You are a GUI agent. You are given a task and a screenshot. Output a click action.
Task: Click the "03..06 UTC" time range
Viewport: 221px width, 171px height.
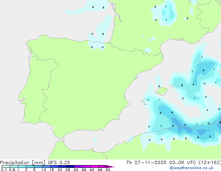point(183,163)
